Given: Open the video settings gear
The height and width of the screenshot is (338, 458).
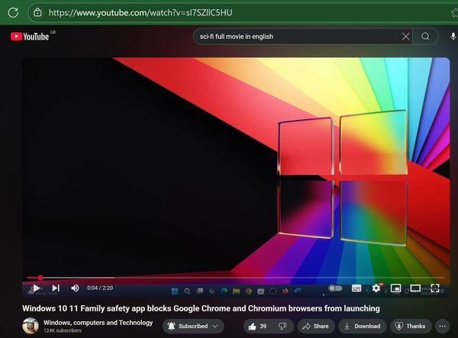Looking at the screenshot, I should 376,288.
